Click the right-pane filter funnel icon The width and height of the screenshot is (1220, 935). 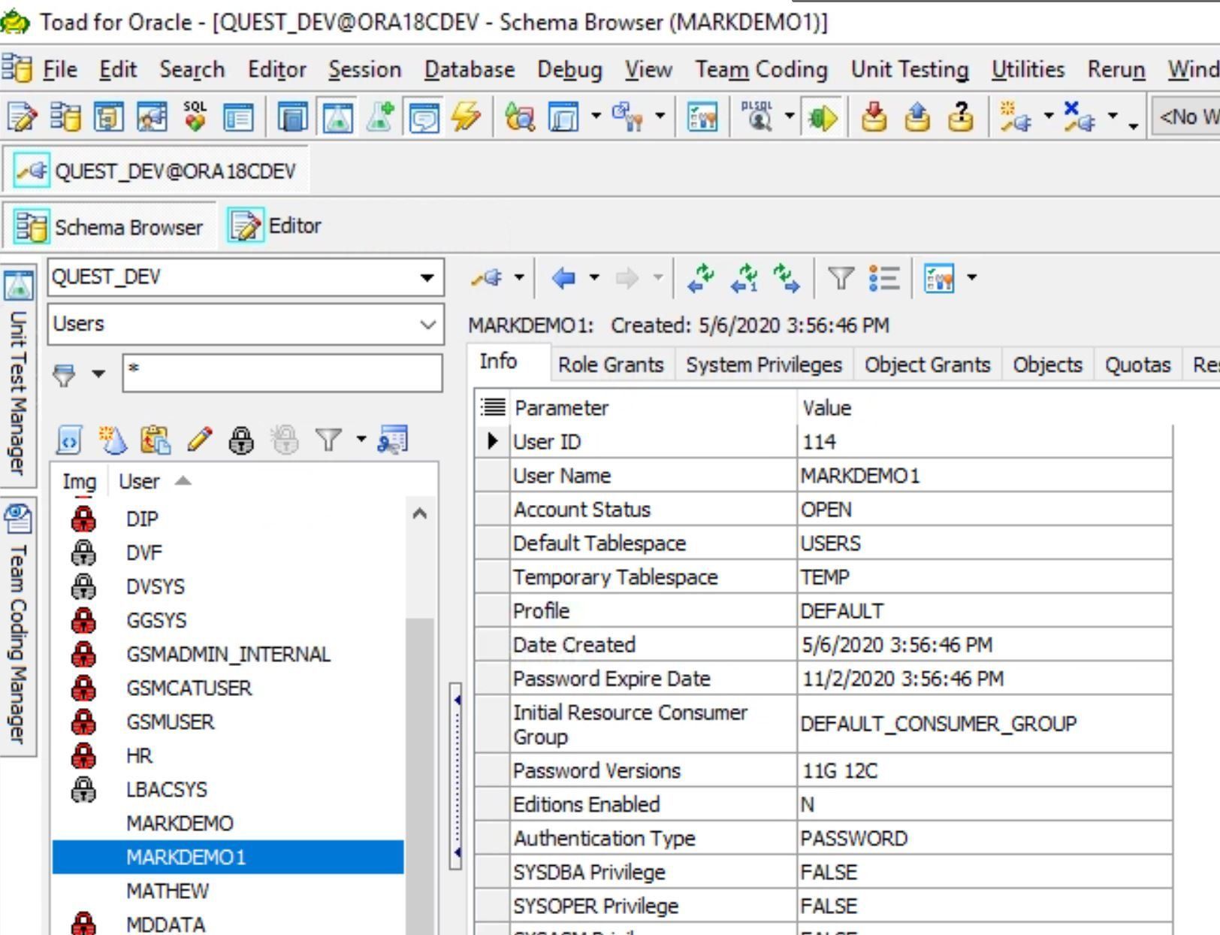(841, 278)
